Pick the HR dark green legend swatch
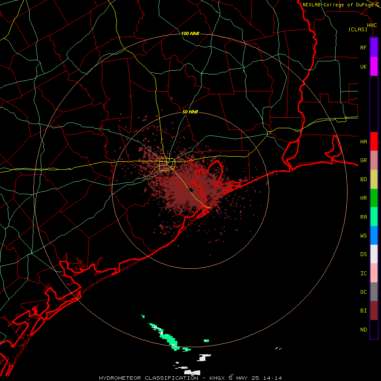The height and width of the screenshot is (381, 381). (x=374, y=198)
